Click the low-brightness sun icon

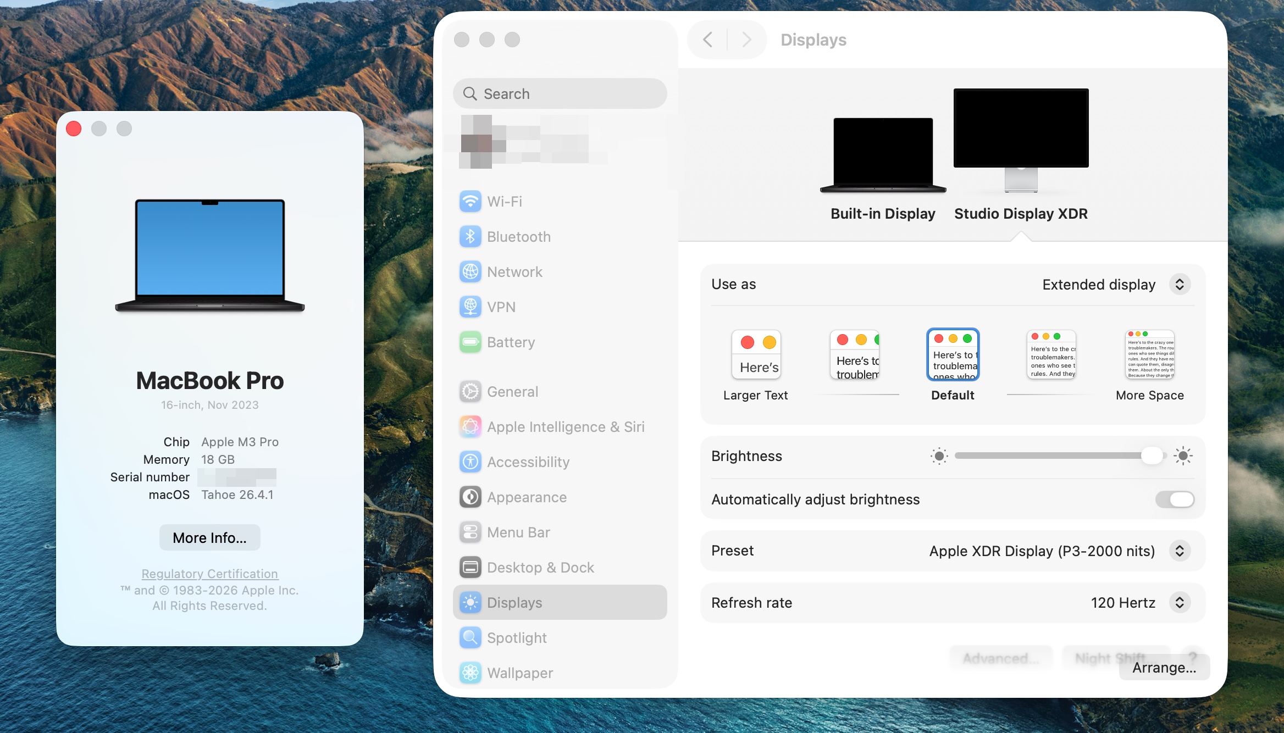pos(939,456)
